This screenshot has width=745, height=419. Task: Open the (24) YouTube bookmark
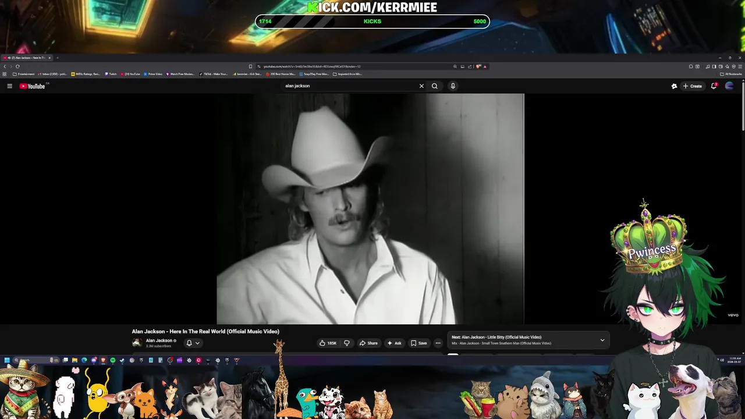click(130, 74)
